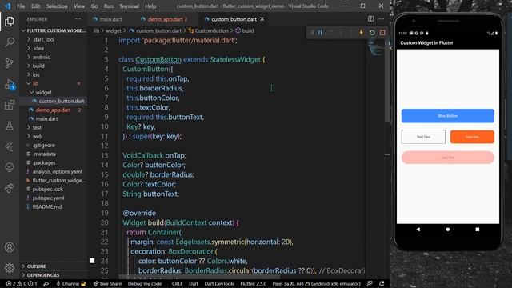Stop debugging with red square
Viewport: 512px width, 288px height.
pyautogui.click(x=382, y=32)
